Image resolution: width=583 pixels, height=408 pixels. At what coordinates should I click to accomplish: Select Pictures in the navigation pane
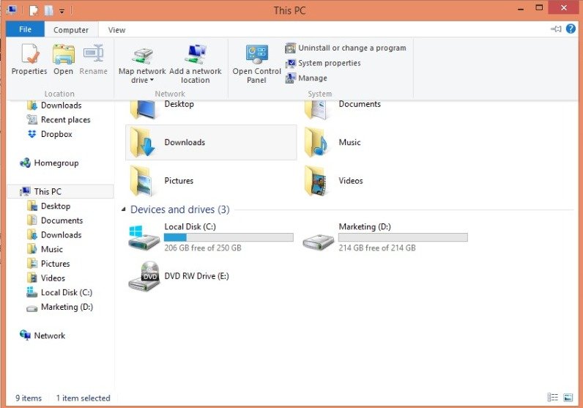(48, 264)
